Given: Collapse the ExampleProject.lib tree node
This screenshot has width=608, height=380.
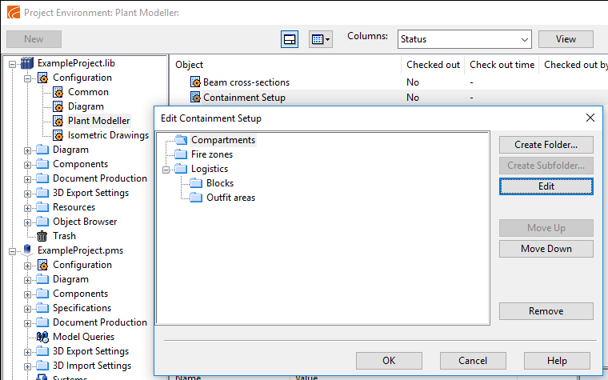Looking at the screenshot, I should point(13,63).
